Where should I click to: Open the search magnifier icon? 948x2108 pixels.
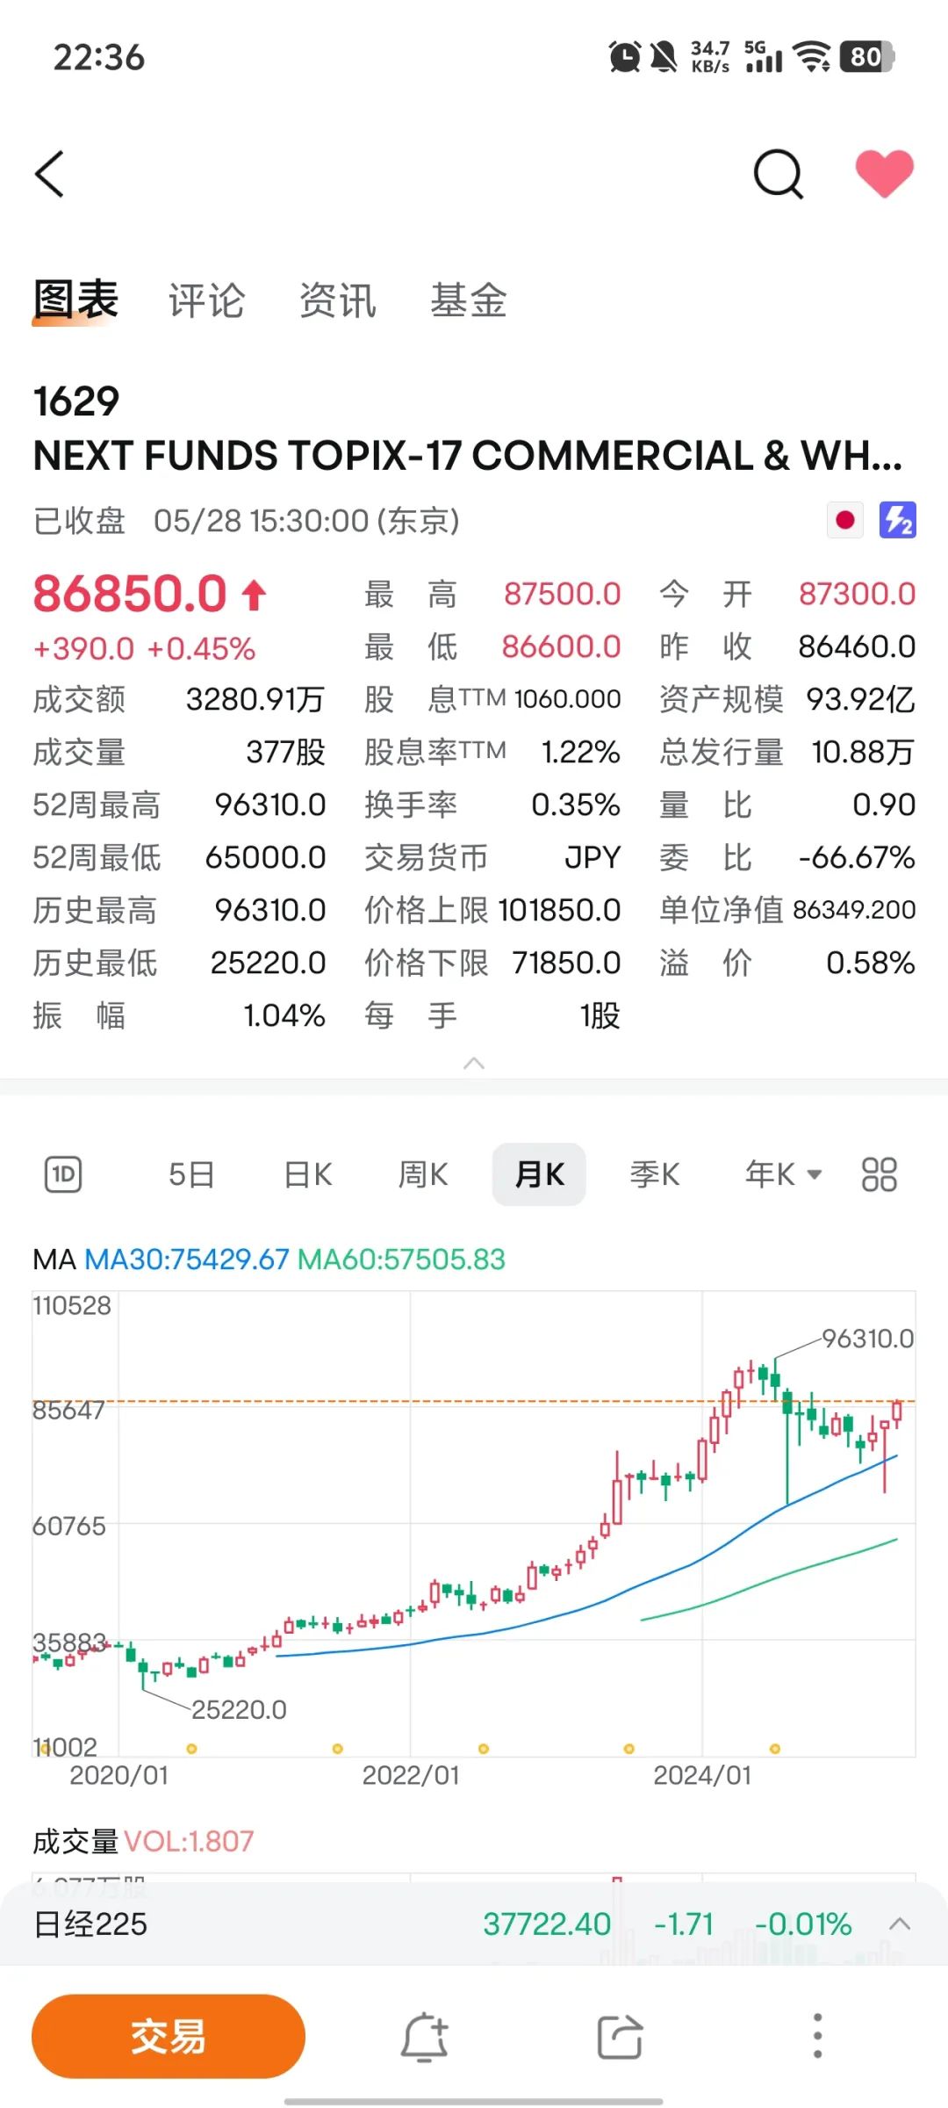click(x=779, y=174)
